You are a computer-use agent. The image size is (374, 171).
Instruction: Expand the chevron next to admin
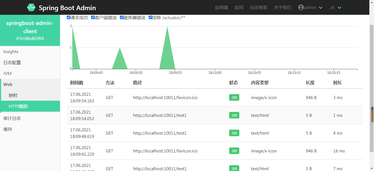[321, 8]
